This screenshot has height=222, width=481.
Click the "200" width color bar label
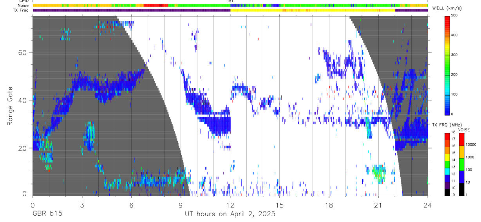tap(455, 74)
